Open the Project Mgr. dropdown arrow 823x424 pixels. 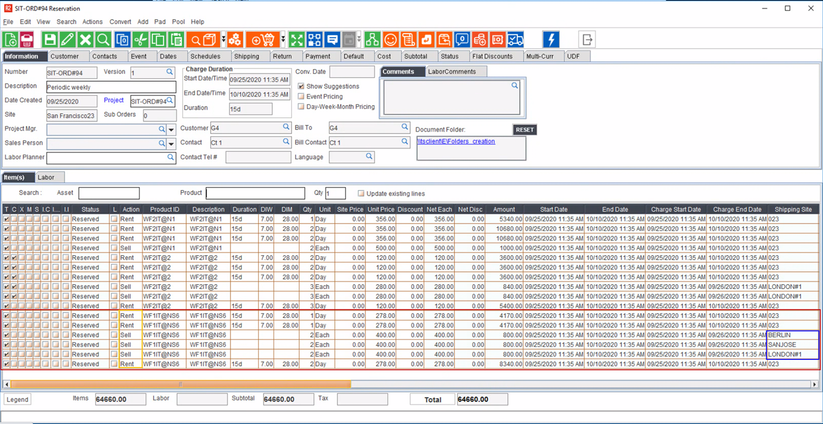(x=171, y=129)
